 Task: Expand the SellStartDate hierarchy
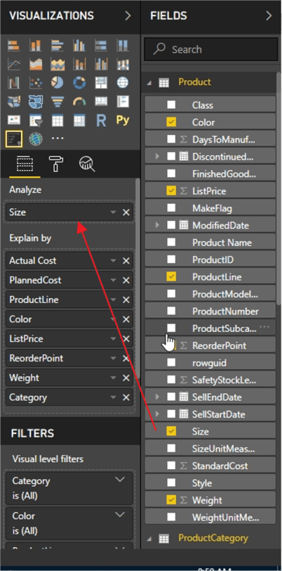[157, 414]
